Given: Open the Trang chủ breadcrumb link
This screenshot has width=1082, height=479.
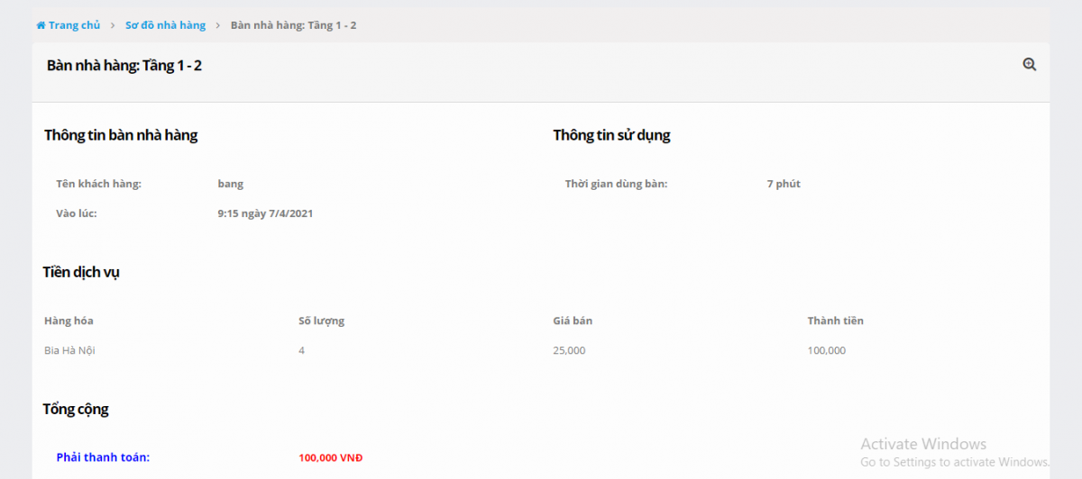Looking at the screenshot, I should point(74,25).
